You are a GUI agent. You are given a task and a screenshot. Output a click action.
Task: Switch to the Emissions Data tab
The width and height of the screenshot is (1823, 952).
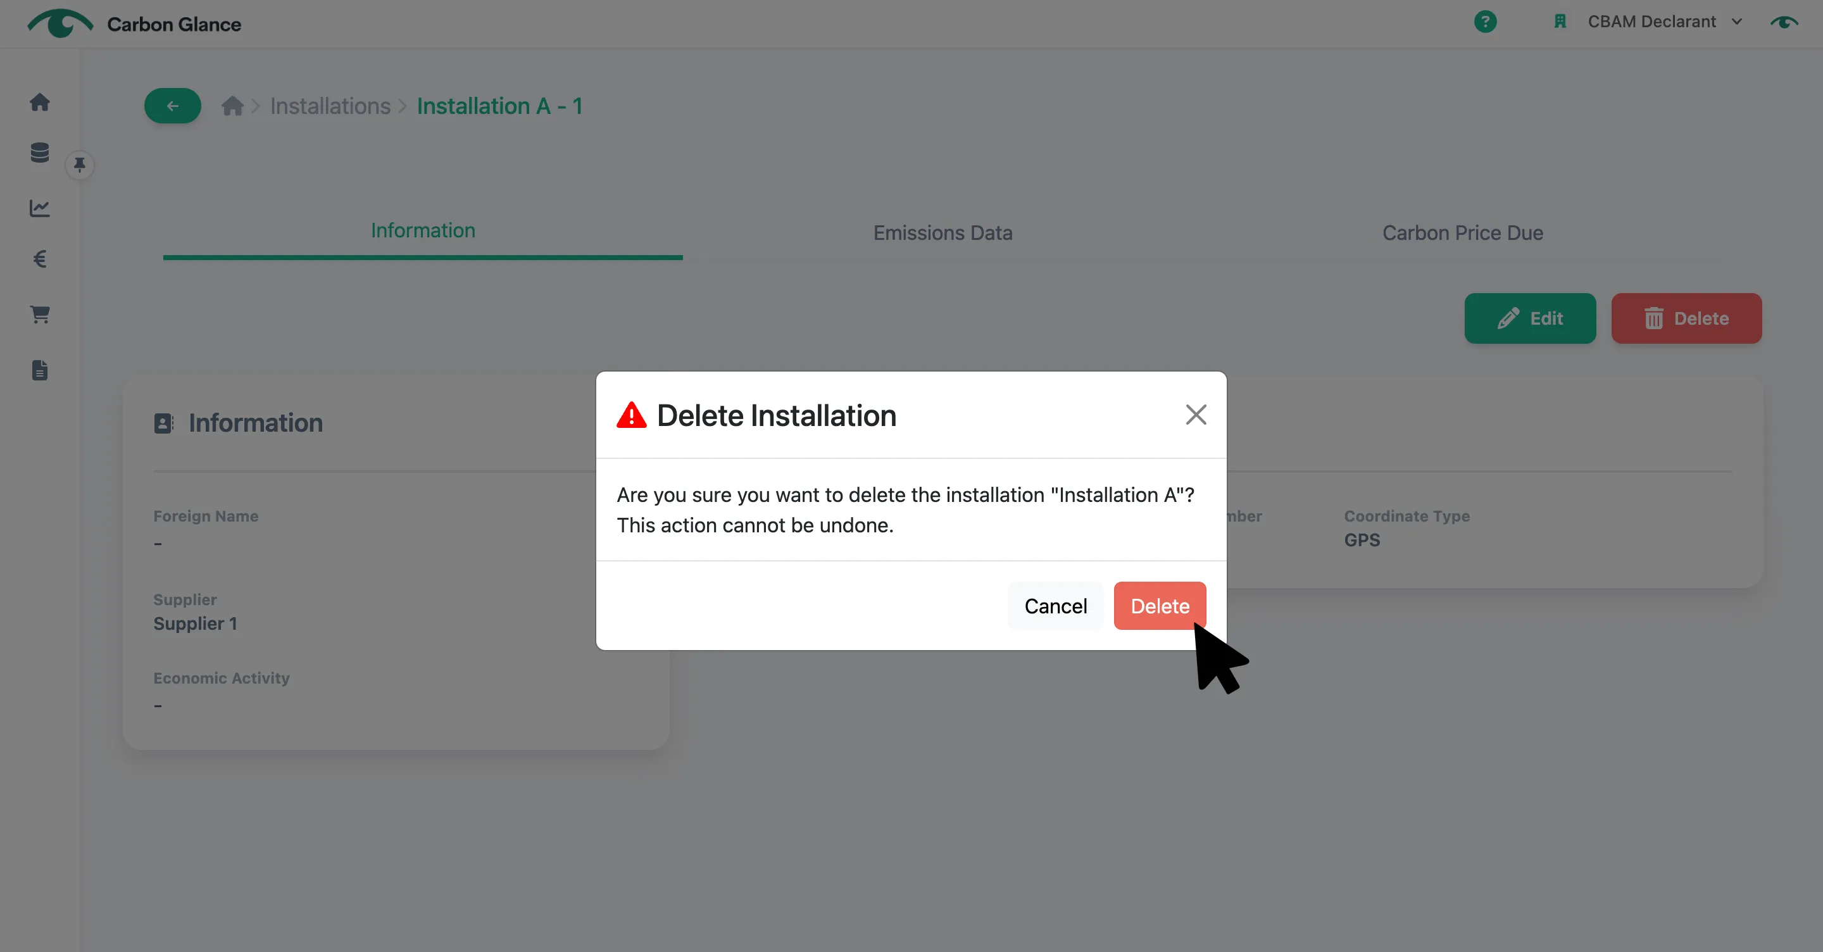[943, 233]
